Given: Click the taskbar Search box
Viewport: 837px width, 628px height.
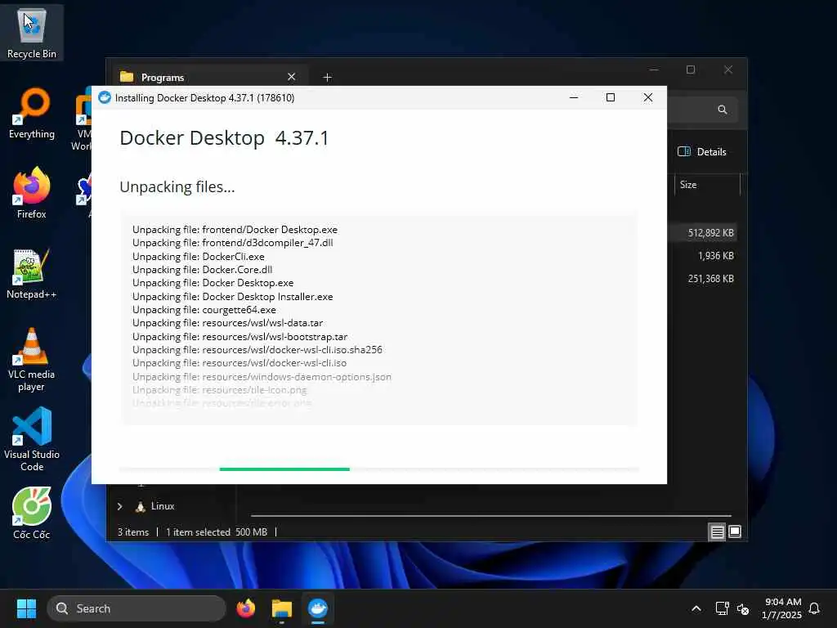Looking at the screenshot, I should (137, 608).
